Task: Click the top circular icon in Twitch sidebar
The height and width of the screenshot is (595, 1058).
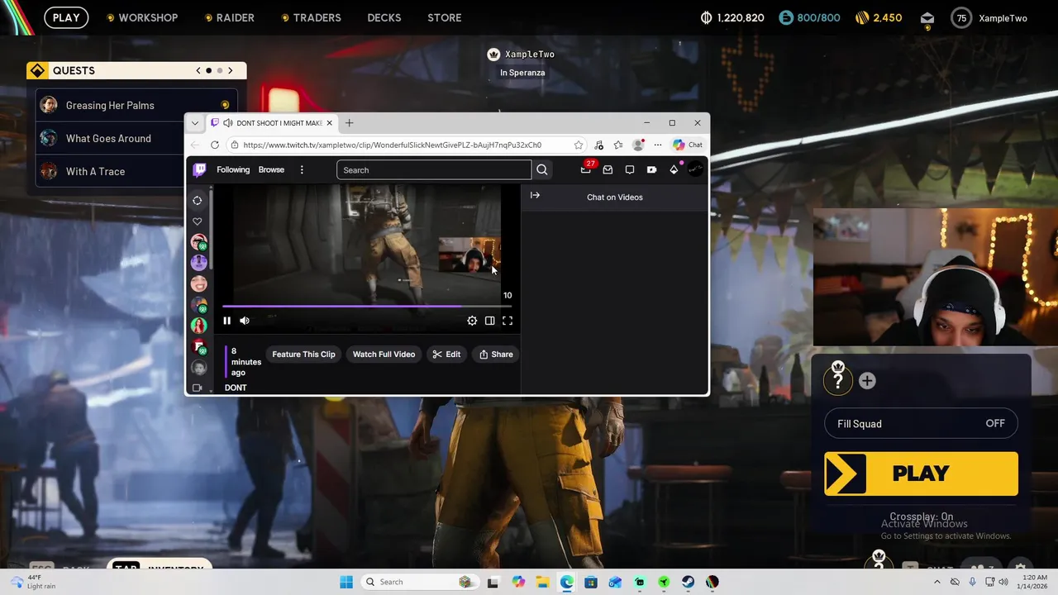Action: click(x=198, y=200)
